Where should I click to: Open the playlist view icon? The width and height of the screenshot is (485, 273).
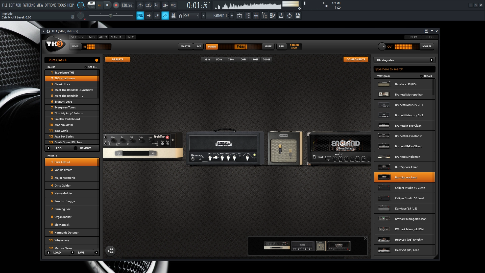[x=239, y=16]
